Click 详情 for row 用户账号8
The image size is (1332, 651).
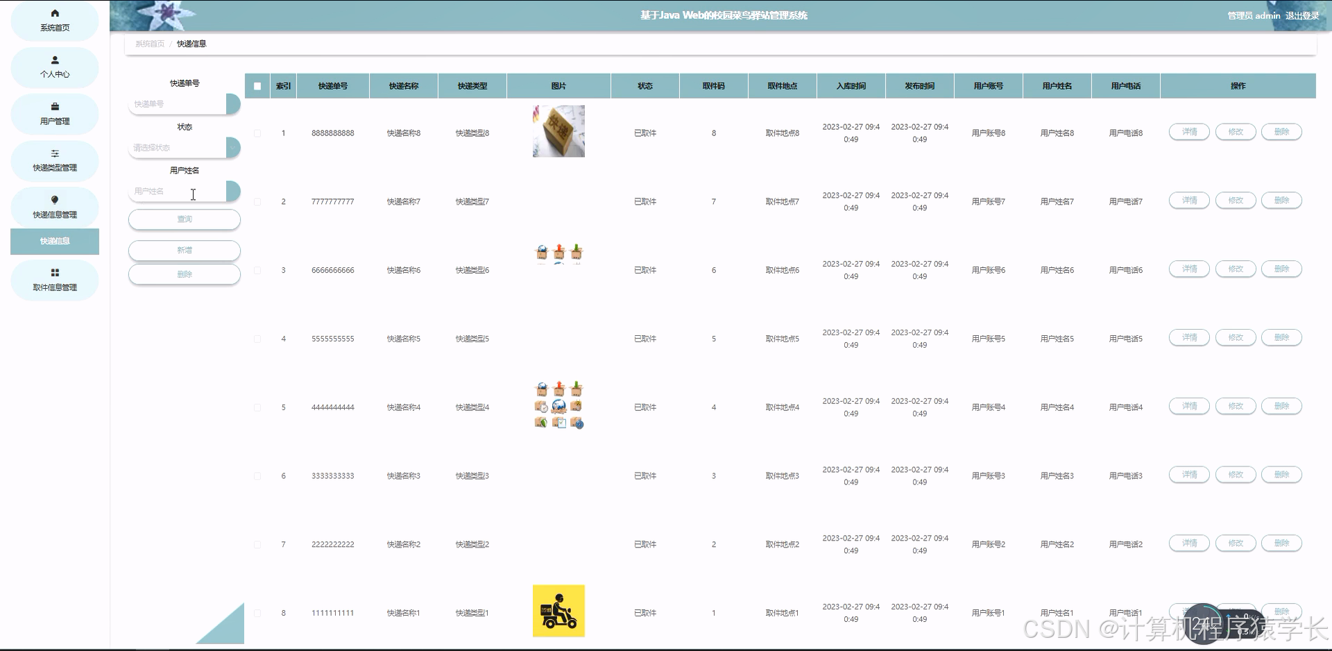pos(1189,132)
